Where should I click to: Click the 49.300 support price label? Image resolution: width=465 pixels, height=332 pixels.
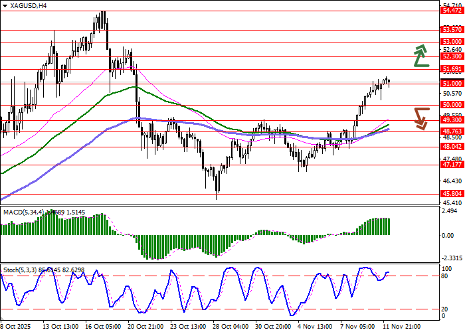452,120
